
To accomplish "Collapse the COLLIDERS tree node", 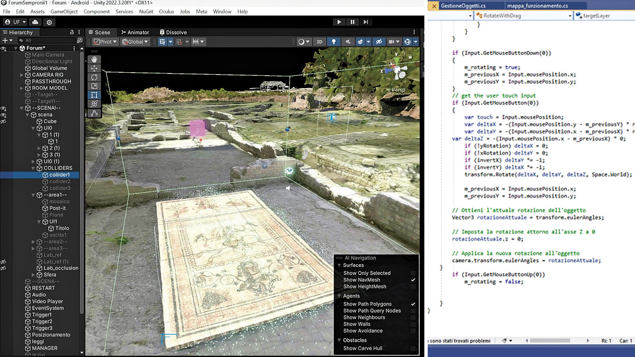I will (33, 168).
